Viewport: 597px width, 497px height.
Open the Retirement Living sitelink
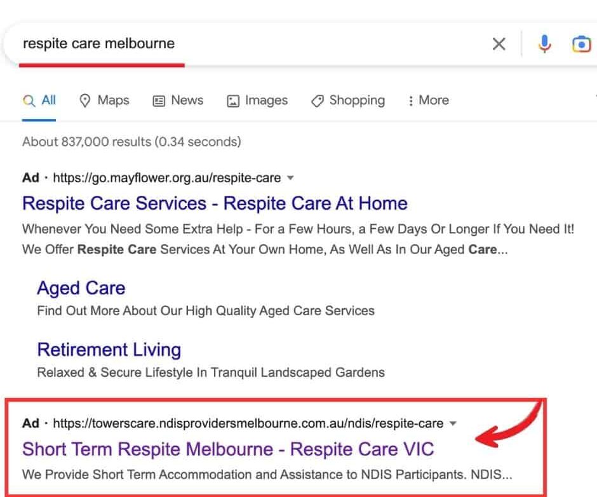point(109,350)
